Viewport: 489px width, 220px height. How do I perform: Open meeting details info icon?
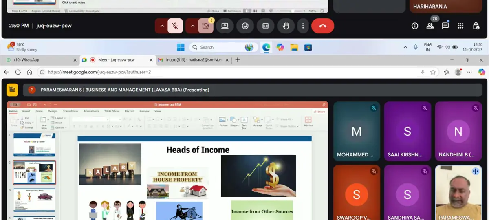coord(415,26)
